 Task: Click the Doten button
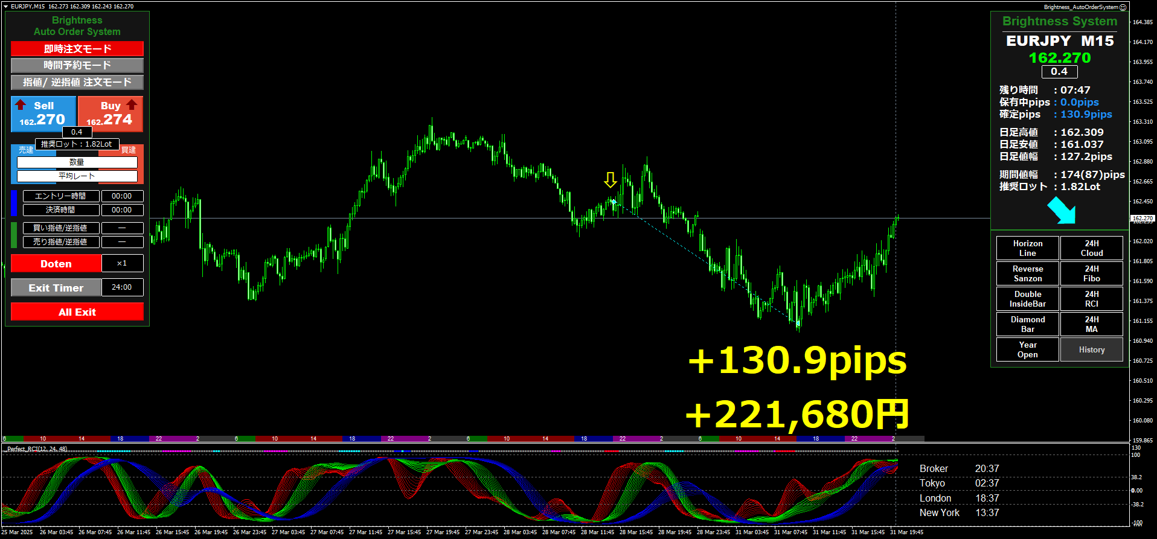click(56, 264)
